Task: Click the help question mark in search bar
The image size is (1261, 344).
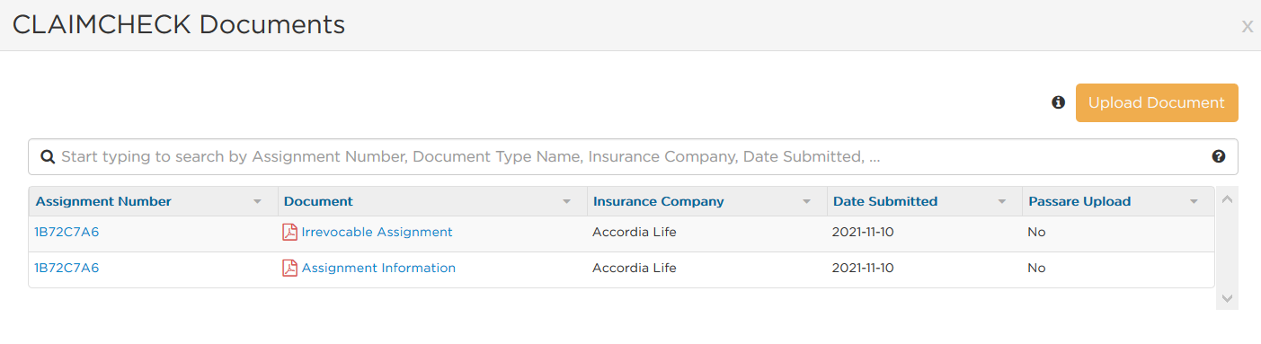Action: tap(1219, 156)
